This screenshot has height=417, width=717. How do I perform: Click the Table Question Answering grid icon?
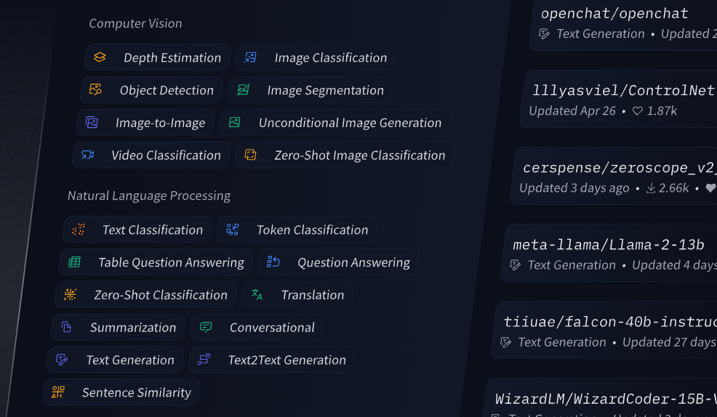pyautogui.click(x=74, y=262)
